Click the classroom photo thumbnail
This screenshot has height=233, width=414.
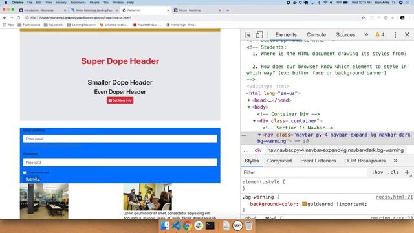(x=44, y=201)
